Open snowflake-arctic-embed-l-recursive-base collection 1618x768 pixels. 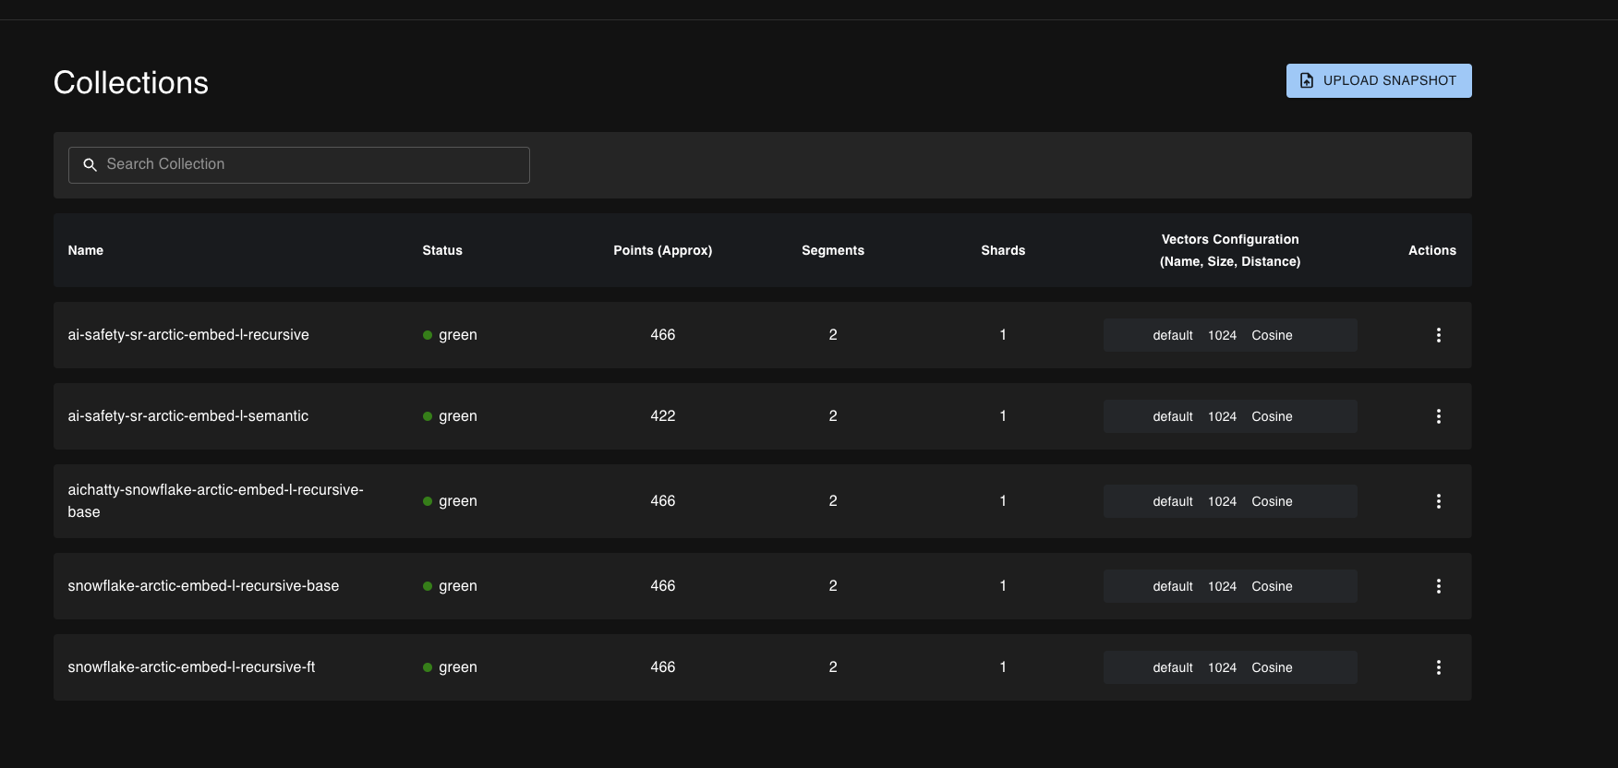tap(203, 586)
